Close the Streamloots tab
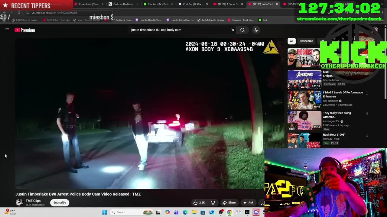 click(x=102, y=4)
